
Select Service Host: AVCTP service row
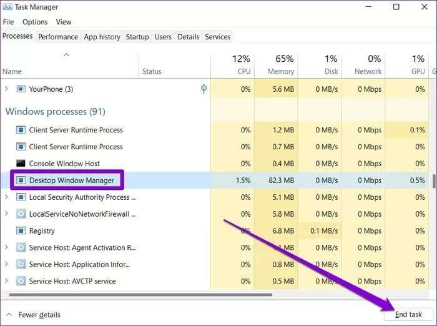coord(215,281)
